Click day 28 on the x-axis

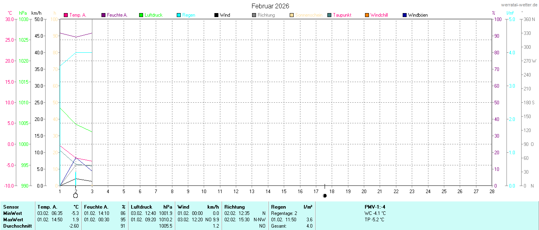pos(492,191)
